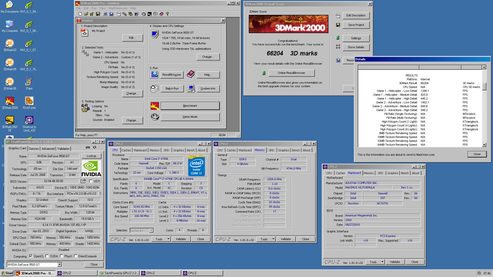Click Change button in Display and CPU Settings

point(208,57)
